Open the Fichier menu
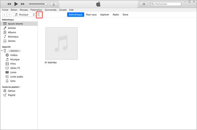This screenshot has width=197, height=130. pyautogui.click(x=5, y=10)
